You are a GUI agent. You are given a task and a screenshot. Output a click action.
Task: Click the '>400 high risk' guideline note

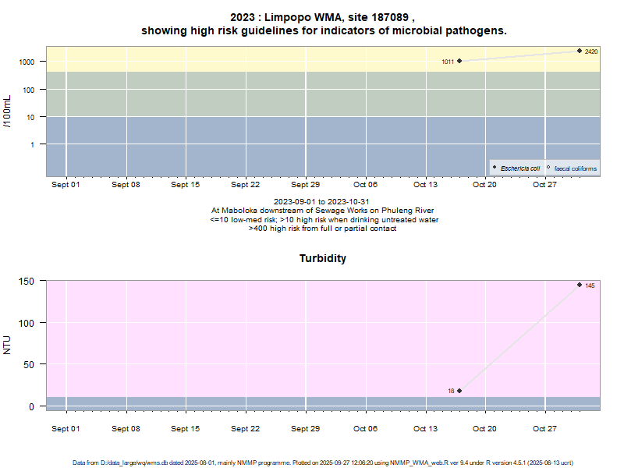(322, 229)
